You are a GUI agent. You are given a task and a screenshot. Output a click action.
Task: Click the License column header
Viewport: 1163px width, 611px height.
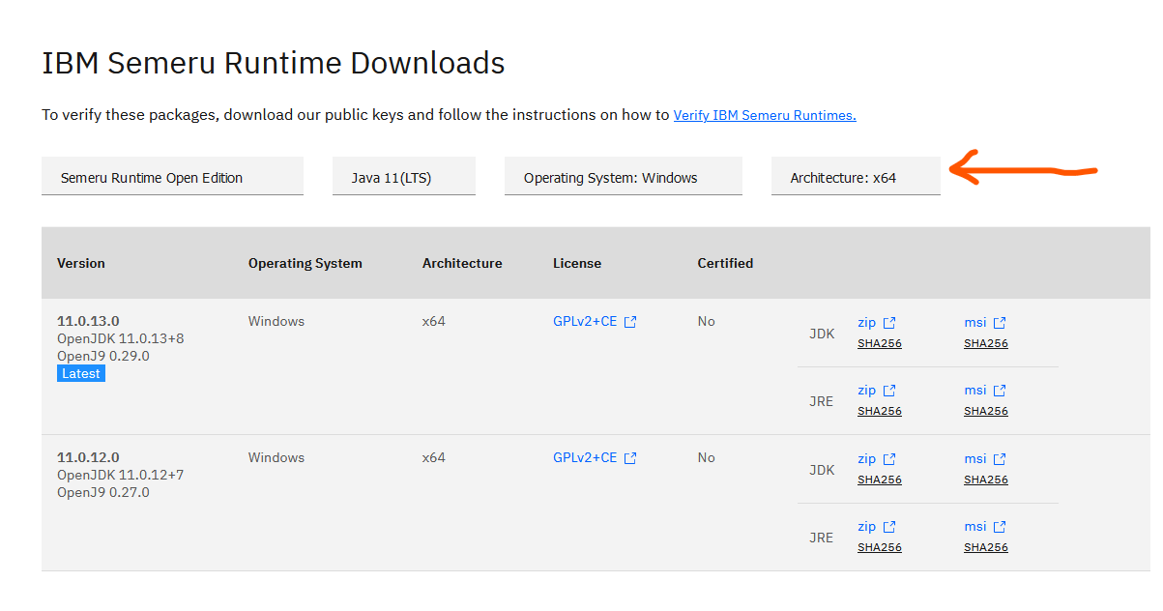(x=577, y=263)
